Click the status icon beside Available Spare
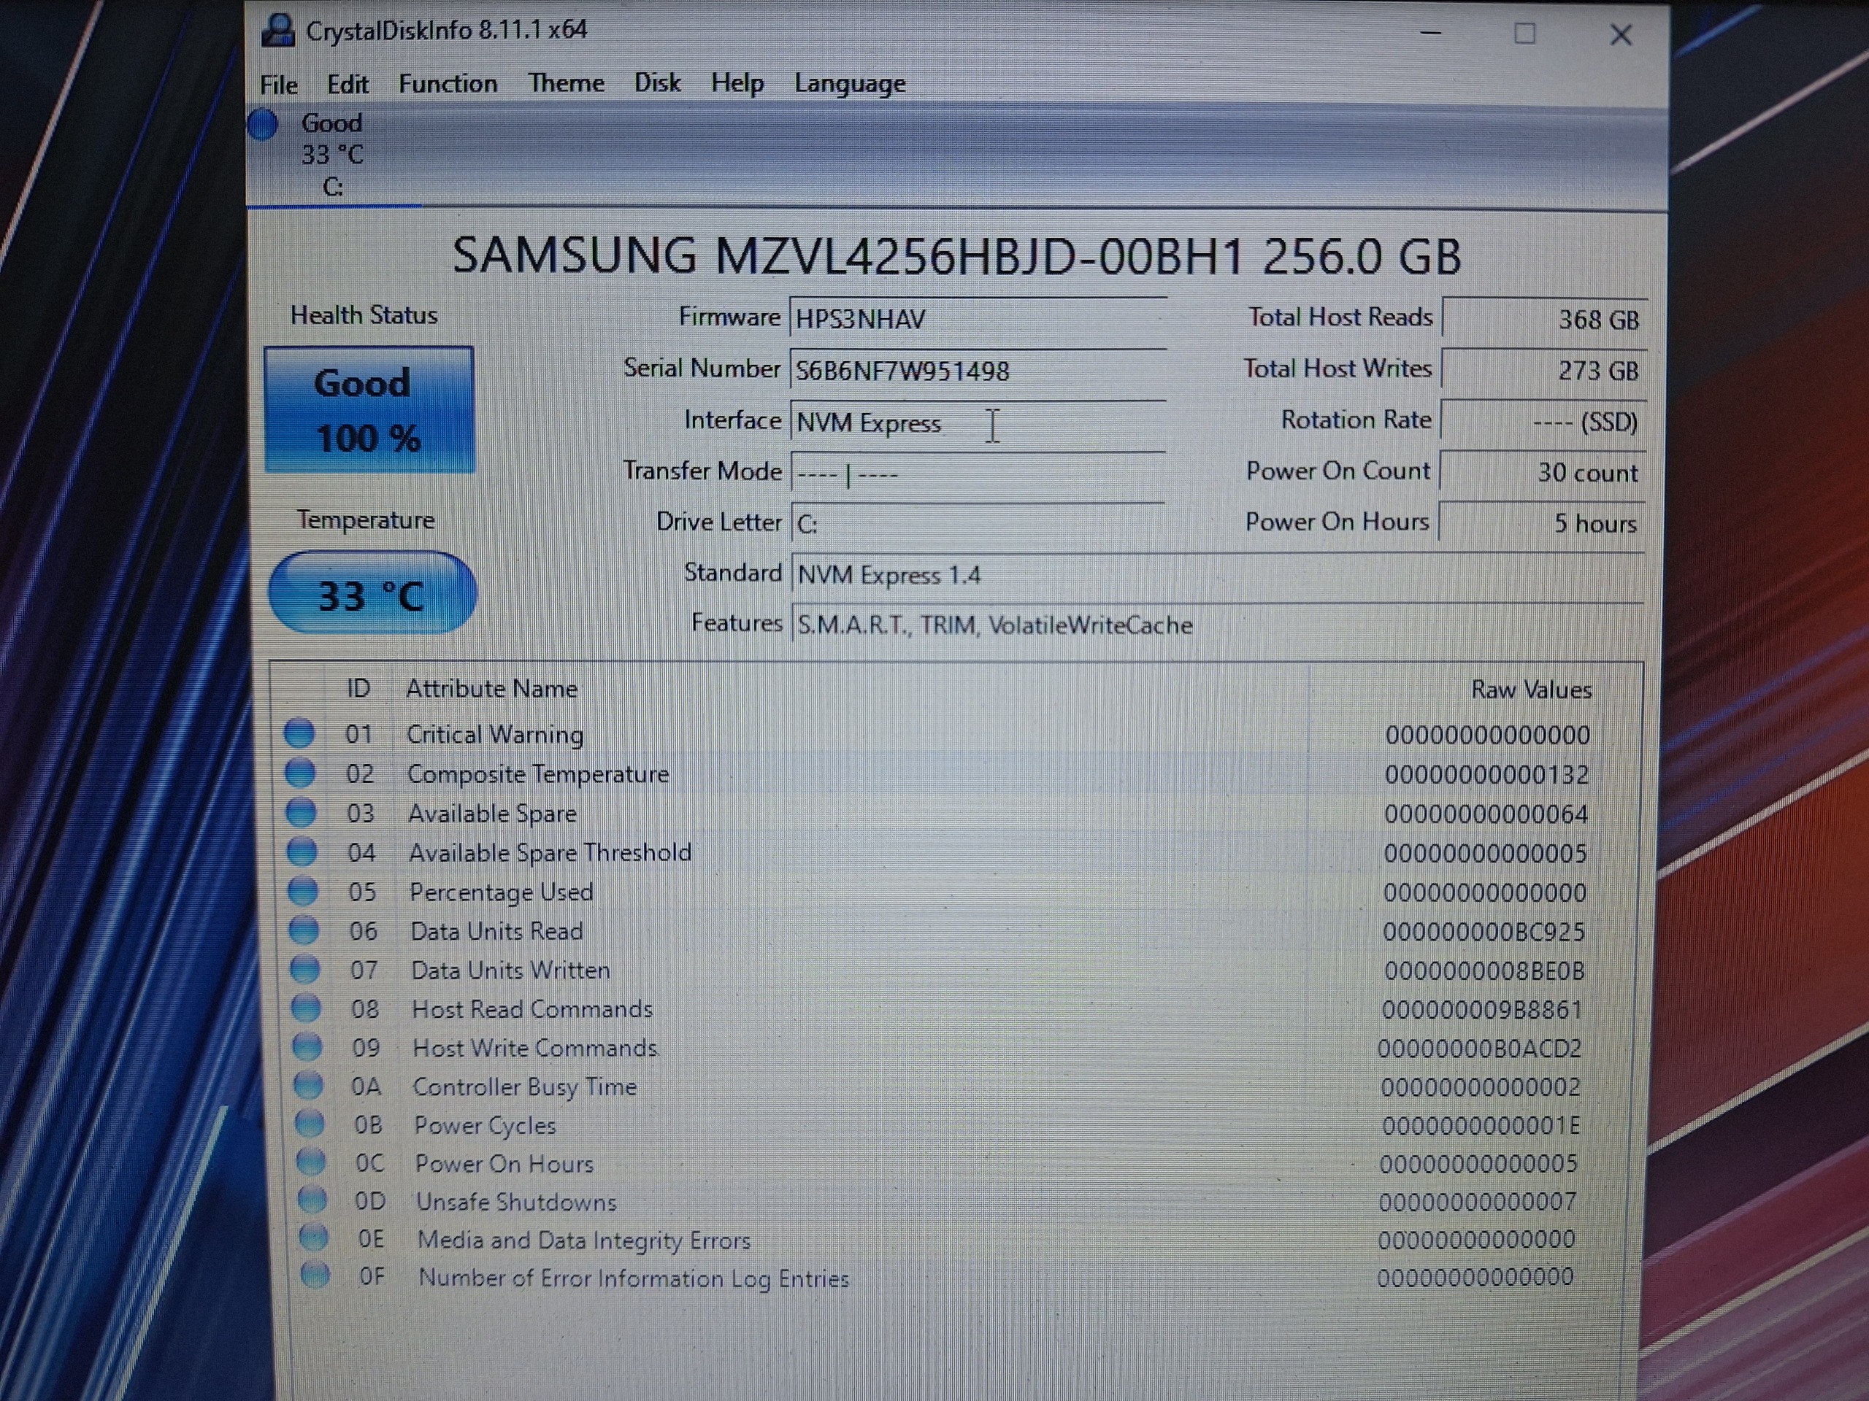Screen dimensions: 1869x1401 click(x=301, y=812)
